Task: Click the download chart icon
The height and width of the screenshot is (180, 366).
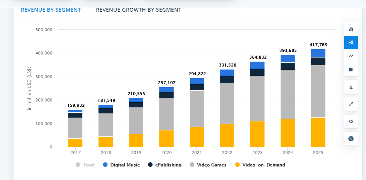Action: pos(351,87)
